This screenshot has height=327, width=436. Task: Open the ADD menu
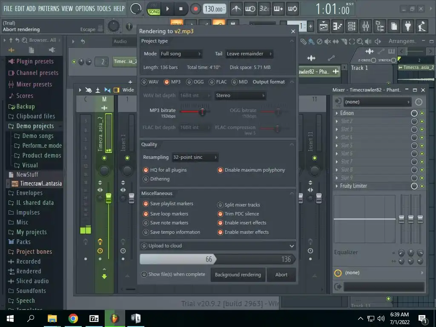click(x=31, y=9)
